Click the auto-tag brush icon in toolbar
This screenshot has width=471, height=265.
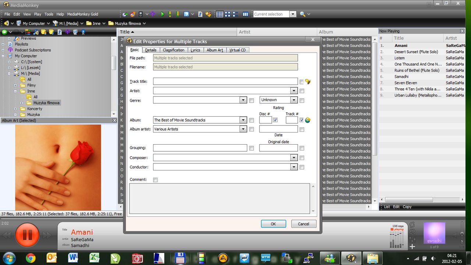click(208, 14)
